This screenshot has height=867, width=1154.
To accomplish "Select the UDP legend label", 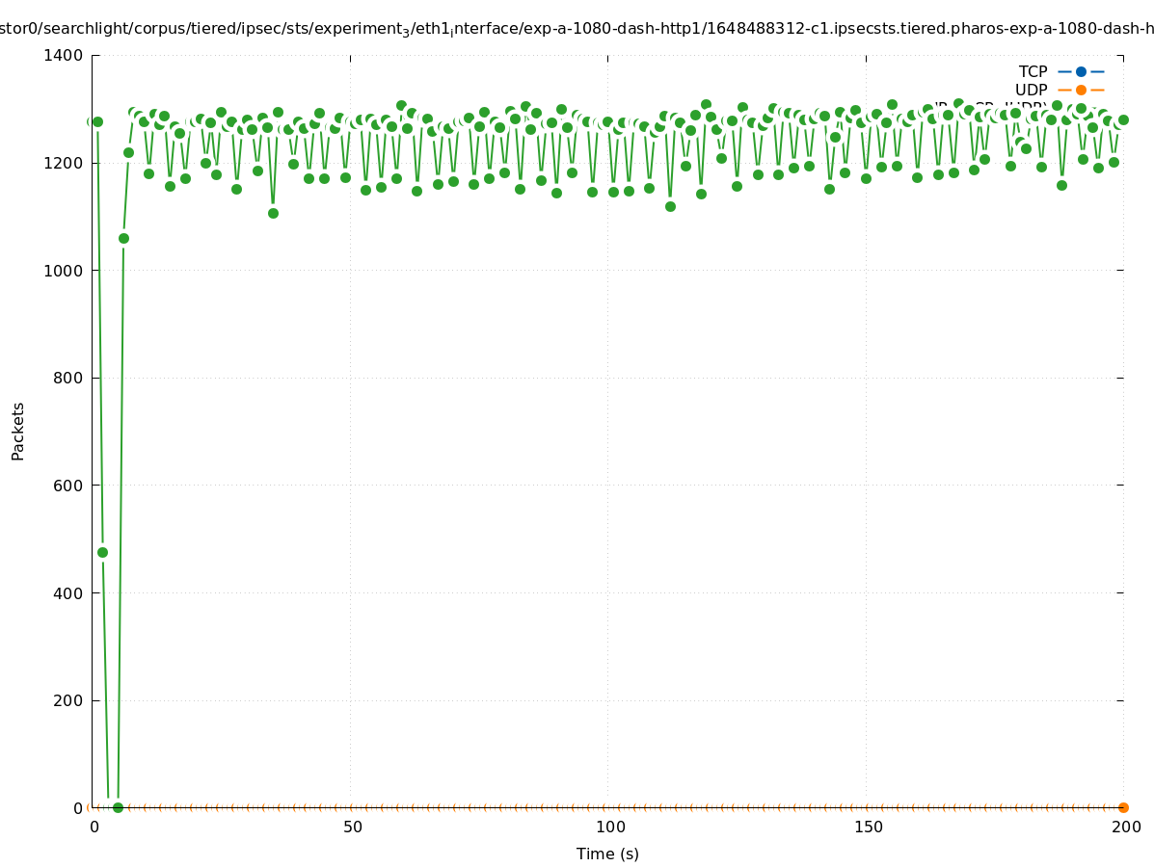I will click(1031, 91).
